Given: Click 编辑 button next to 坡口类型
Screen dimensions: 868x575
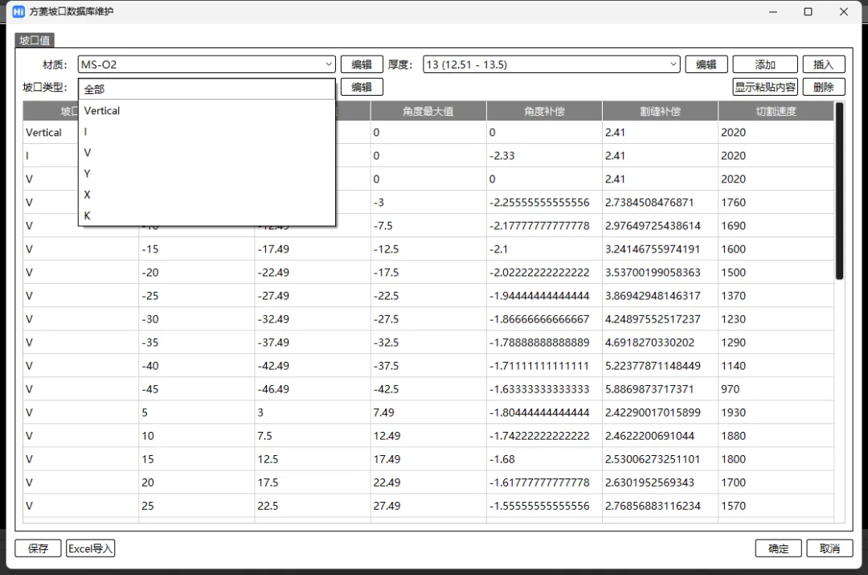Looking at the screenshot, I should coord(362,87).
